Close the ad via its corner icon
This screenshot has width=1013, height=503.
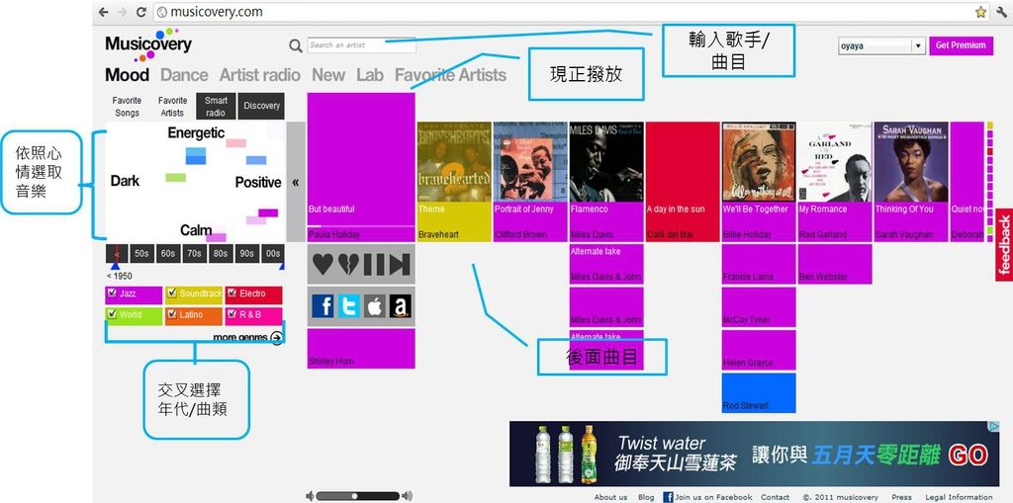tap(995, 426)
